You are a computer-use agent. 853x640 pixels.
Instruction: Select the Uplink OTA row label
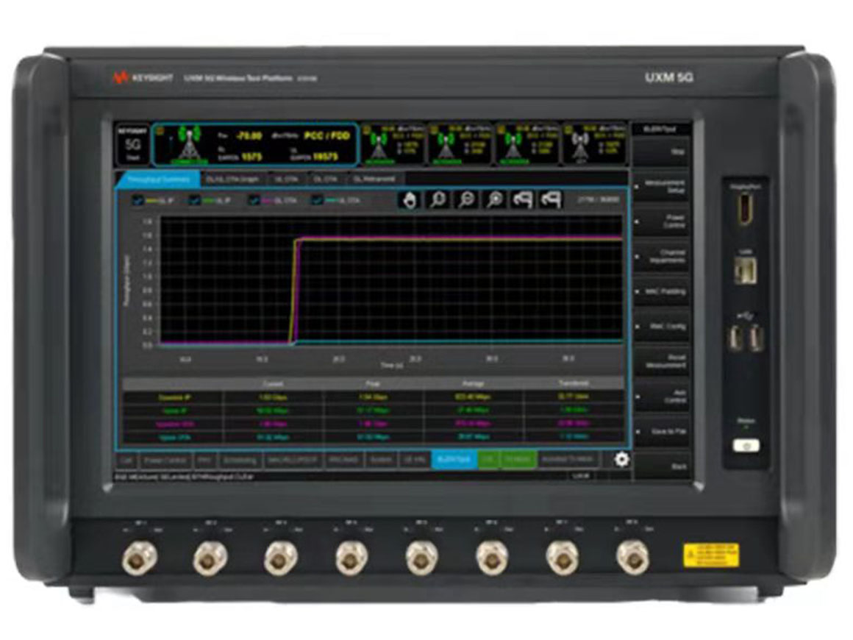[174, 437]
